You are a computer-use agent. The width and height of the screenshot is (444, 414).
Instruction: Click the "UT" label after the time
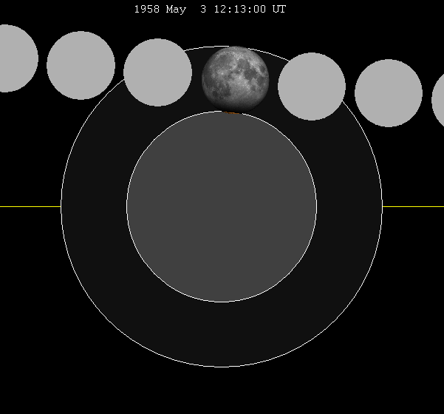tap(279, 10)
